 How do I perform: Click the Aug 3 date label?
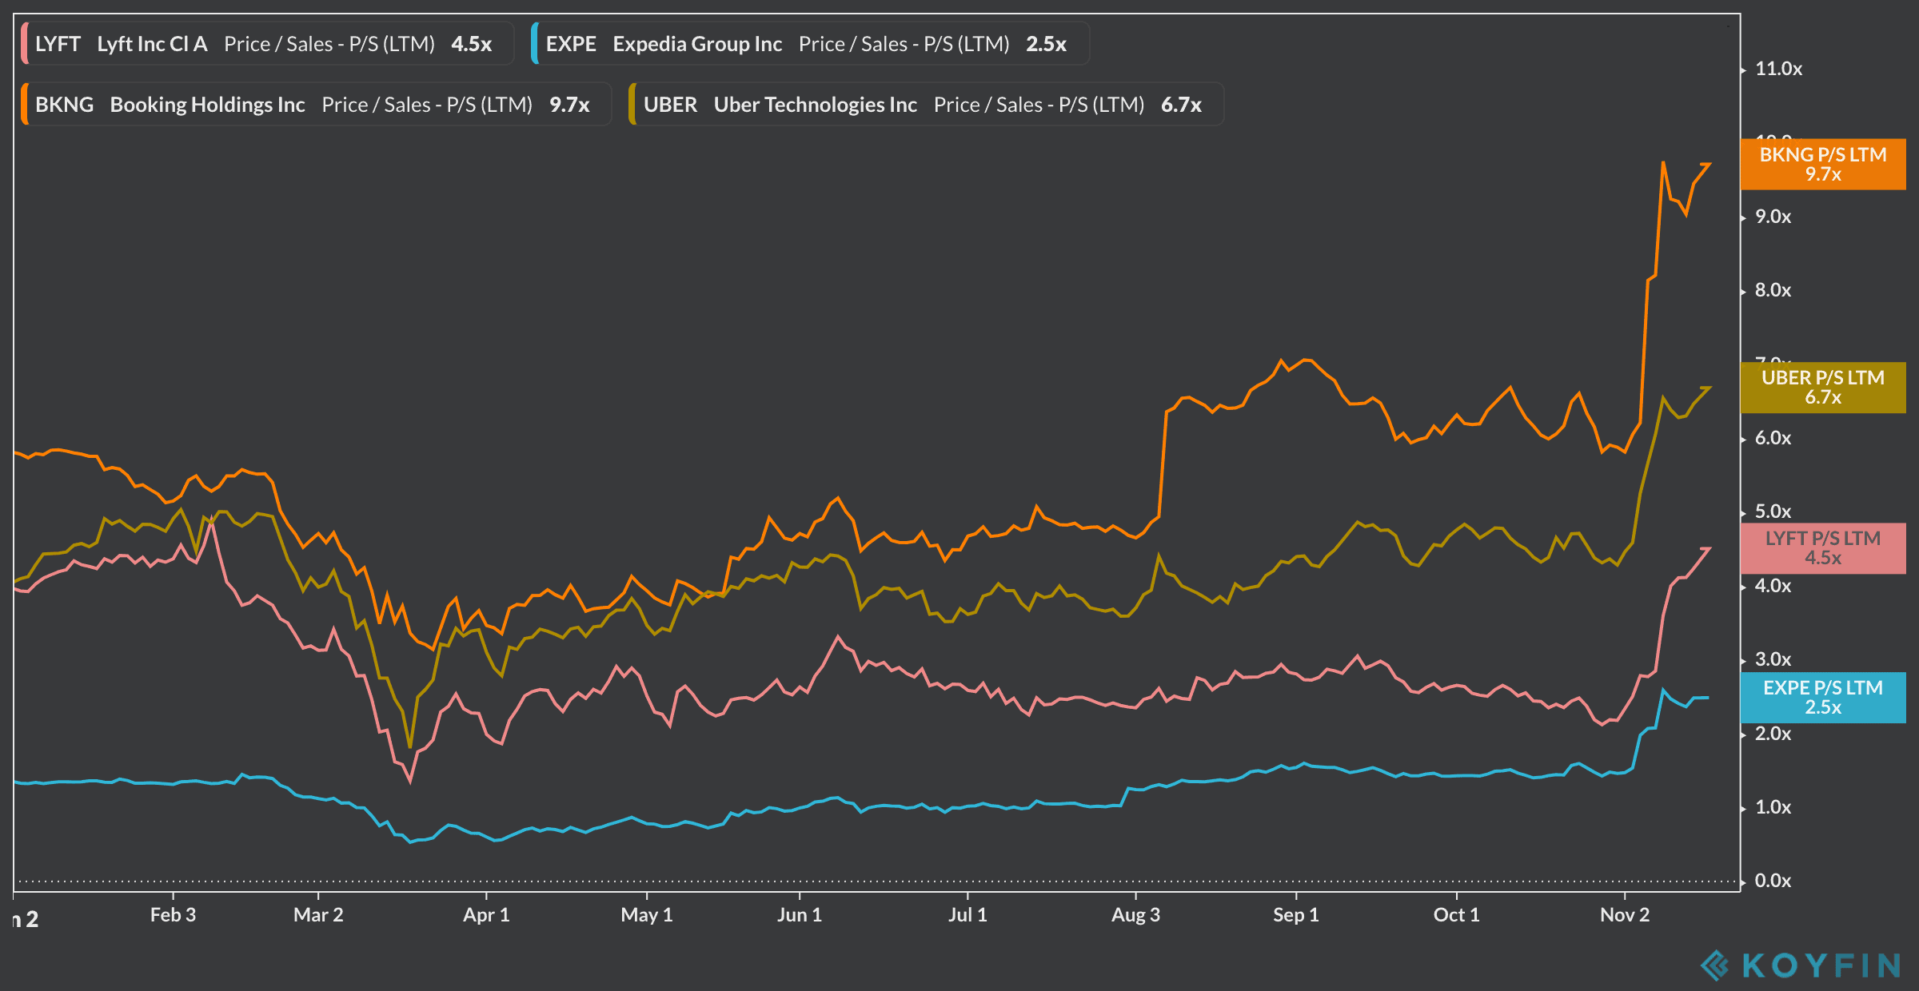point(1135,915)
